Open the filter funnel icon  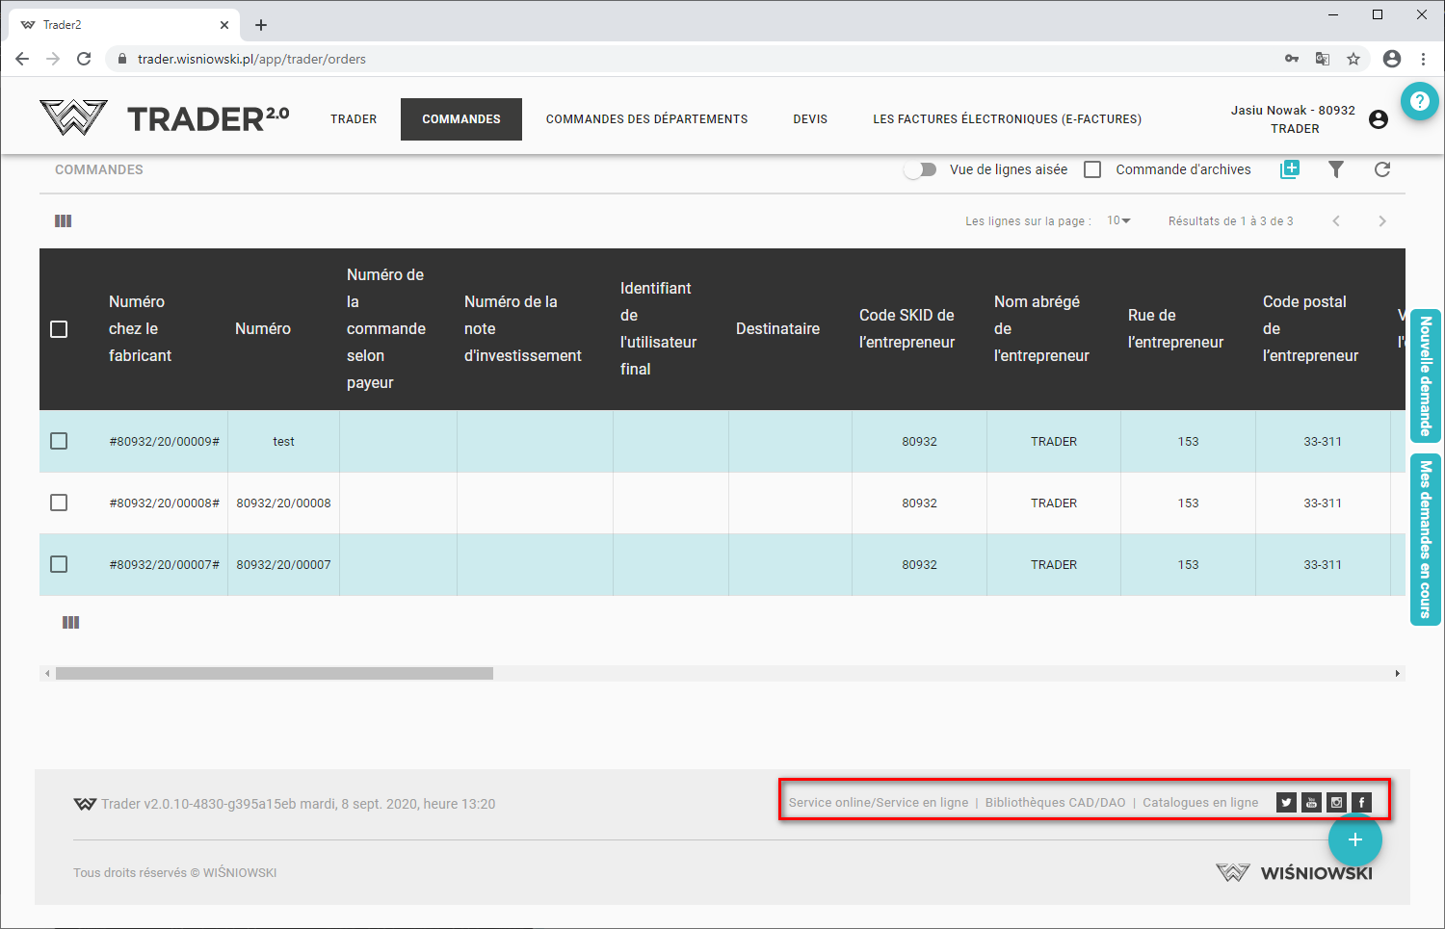coord(1335,169)
